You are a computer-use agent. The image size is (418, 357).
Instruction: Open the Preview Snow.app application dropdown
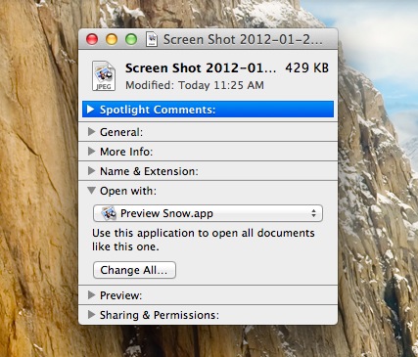point(208,213)
